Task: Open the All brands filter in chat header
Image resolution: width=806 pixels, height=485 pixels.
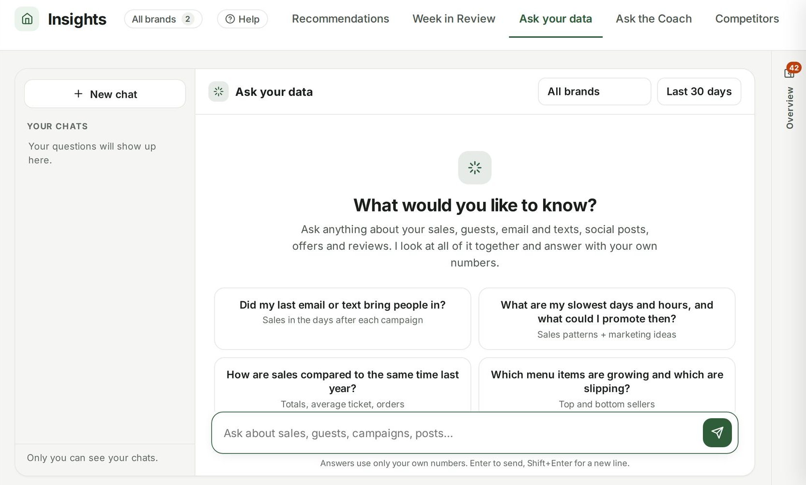Action: click(594, 91)
